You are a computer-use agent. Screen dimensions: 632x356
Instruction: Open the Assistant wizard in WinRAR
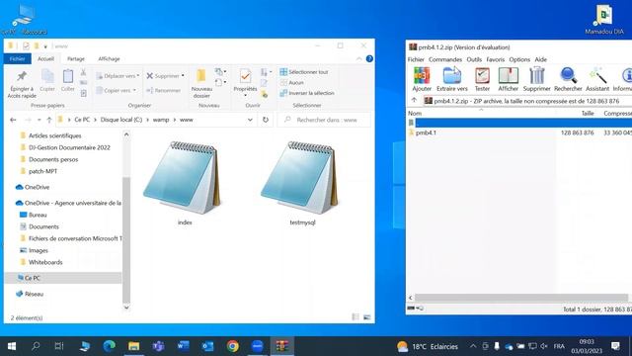coord(597,79)
